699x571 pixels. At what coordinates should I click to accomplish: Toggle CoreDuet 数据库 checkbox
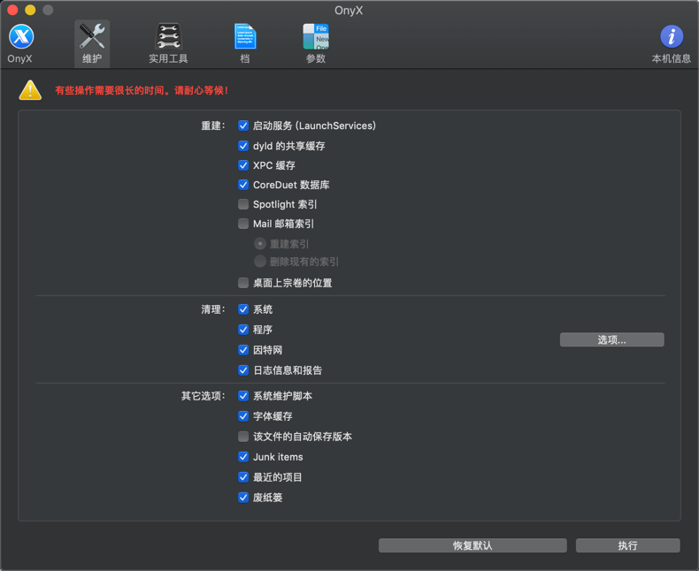point(243,185)
